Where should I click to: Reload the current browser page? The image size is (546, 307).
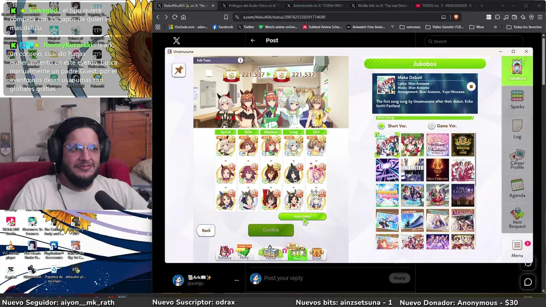click(x=175, y=17)
